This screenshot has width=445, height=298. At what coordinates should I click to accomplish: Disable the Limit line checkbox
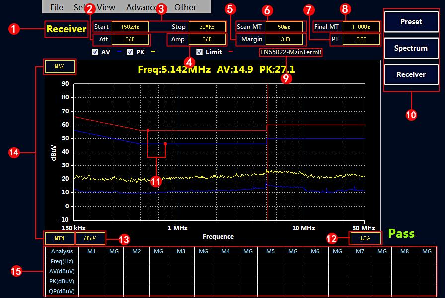pyautogui.click(x=199, y=52)
